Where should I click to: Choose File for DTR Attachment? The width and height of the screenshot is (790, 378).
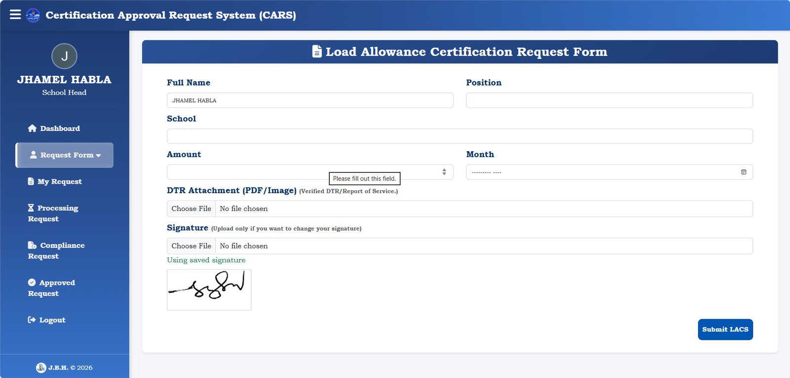pyautogui.click(x=191, y=209)
